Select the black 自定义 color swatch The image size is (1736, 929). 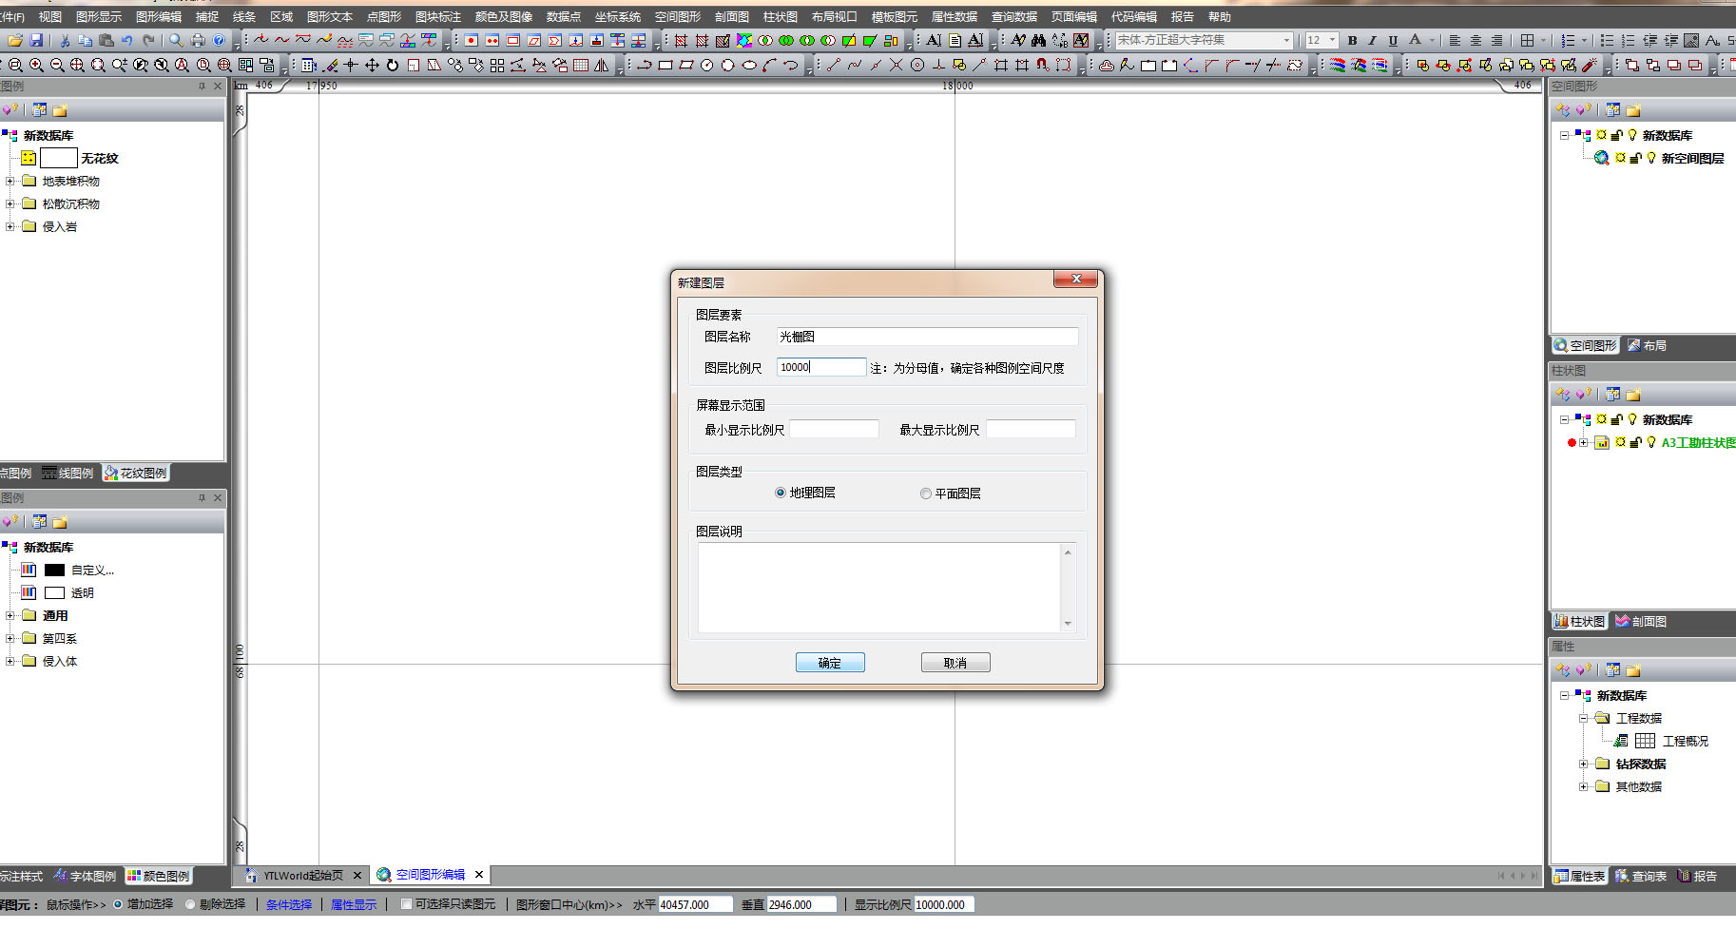[54, 570]
